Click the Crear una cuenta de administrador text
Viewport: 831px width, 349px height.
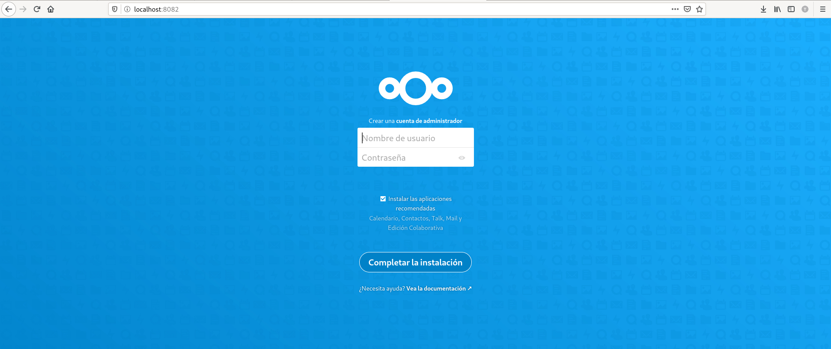coord(415,121)
